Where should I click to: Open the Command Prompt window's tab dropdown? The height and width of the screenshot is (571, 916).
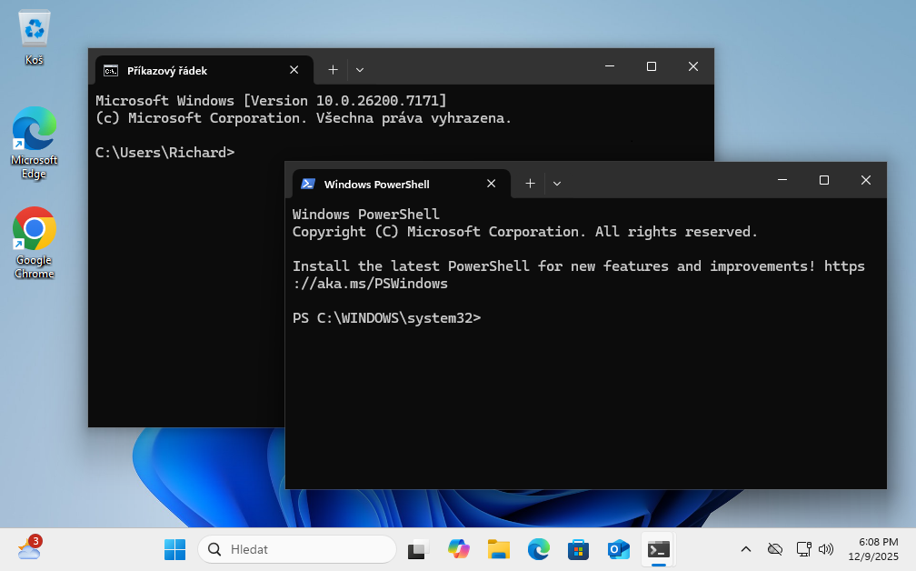pyautogui.click(x=360, y=69)
